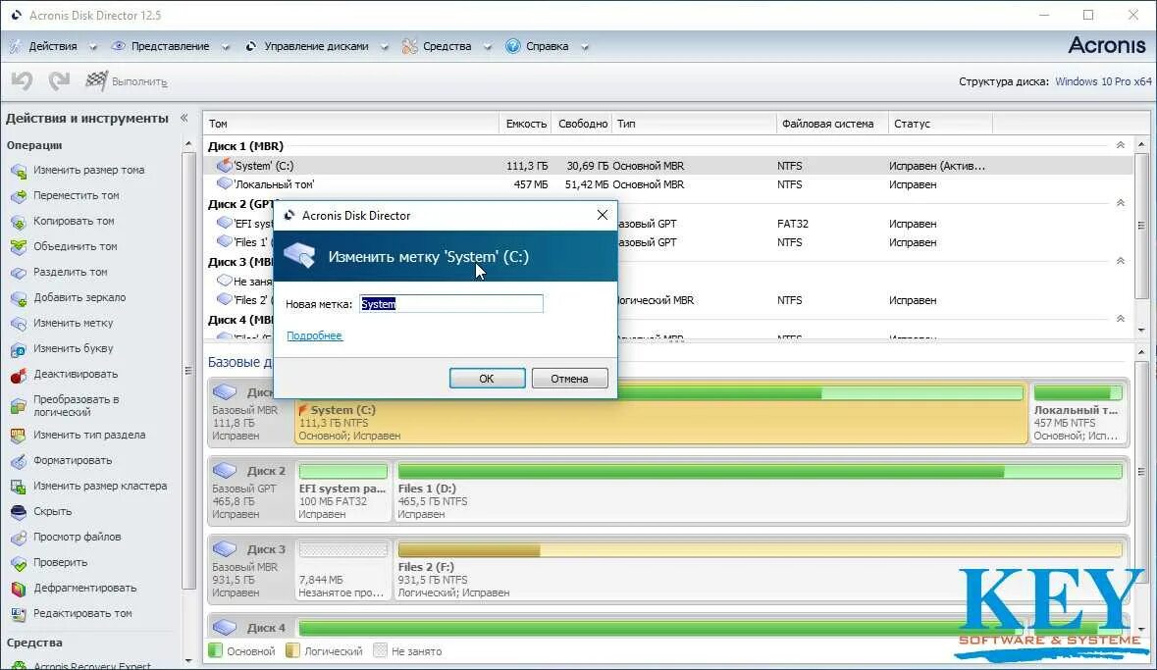Screen dimensions: 1157x670
Task: Click the 'Новая метка' text field
Action: [450, 303]
